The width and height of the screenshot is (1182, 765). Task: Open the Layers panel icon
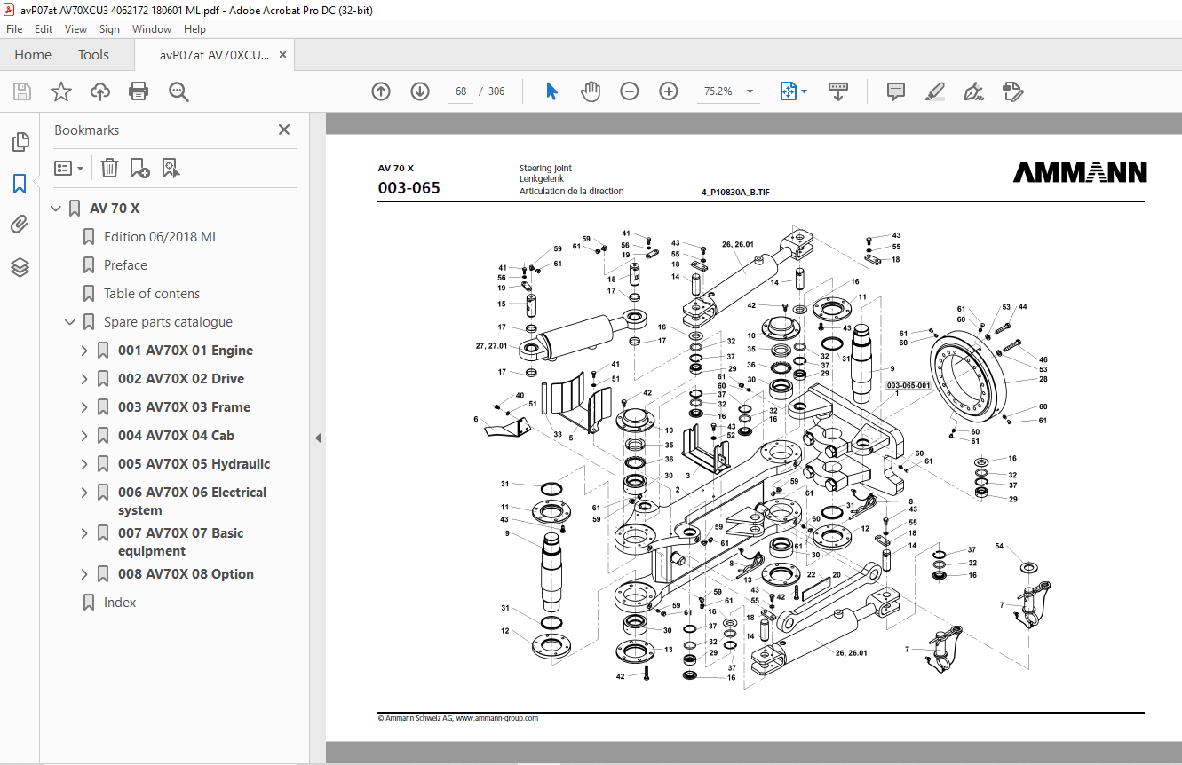[20, 267]
